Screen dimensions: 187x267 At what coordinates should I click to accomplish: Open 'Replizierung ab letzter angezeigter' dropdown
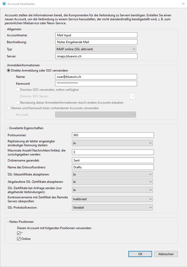point(112,143)
